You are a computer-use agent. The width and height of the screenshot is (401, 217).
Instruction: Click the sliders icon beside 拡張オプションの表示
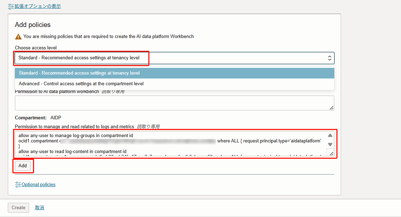click(x=11, y=6)
